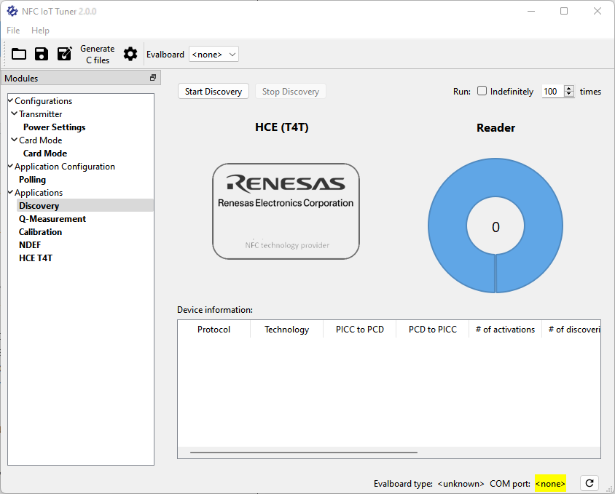Select Q-Measurement in the module tree
This screenshot has height=494, width=615.
point(52,219)
